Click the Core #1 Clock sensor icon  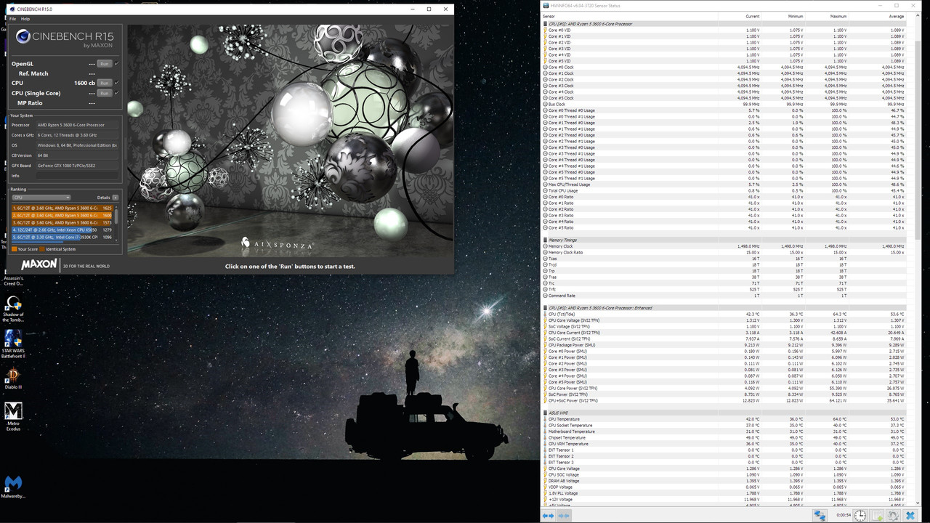[x=545, y=73]
